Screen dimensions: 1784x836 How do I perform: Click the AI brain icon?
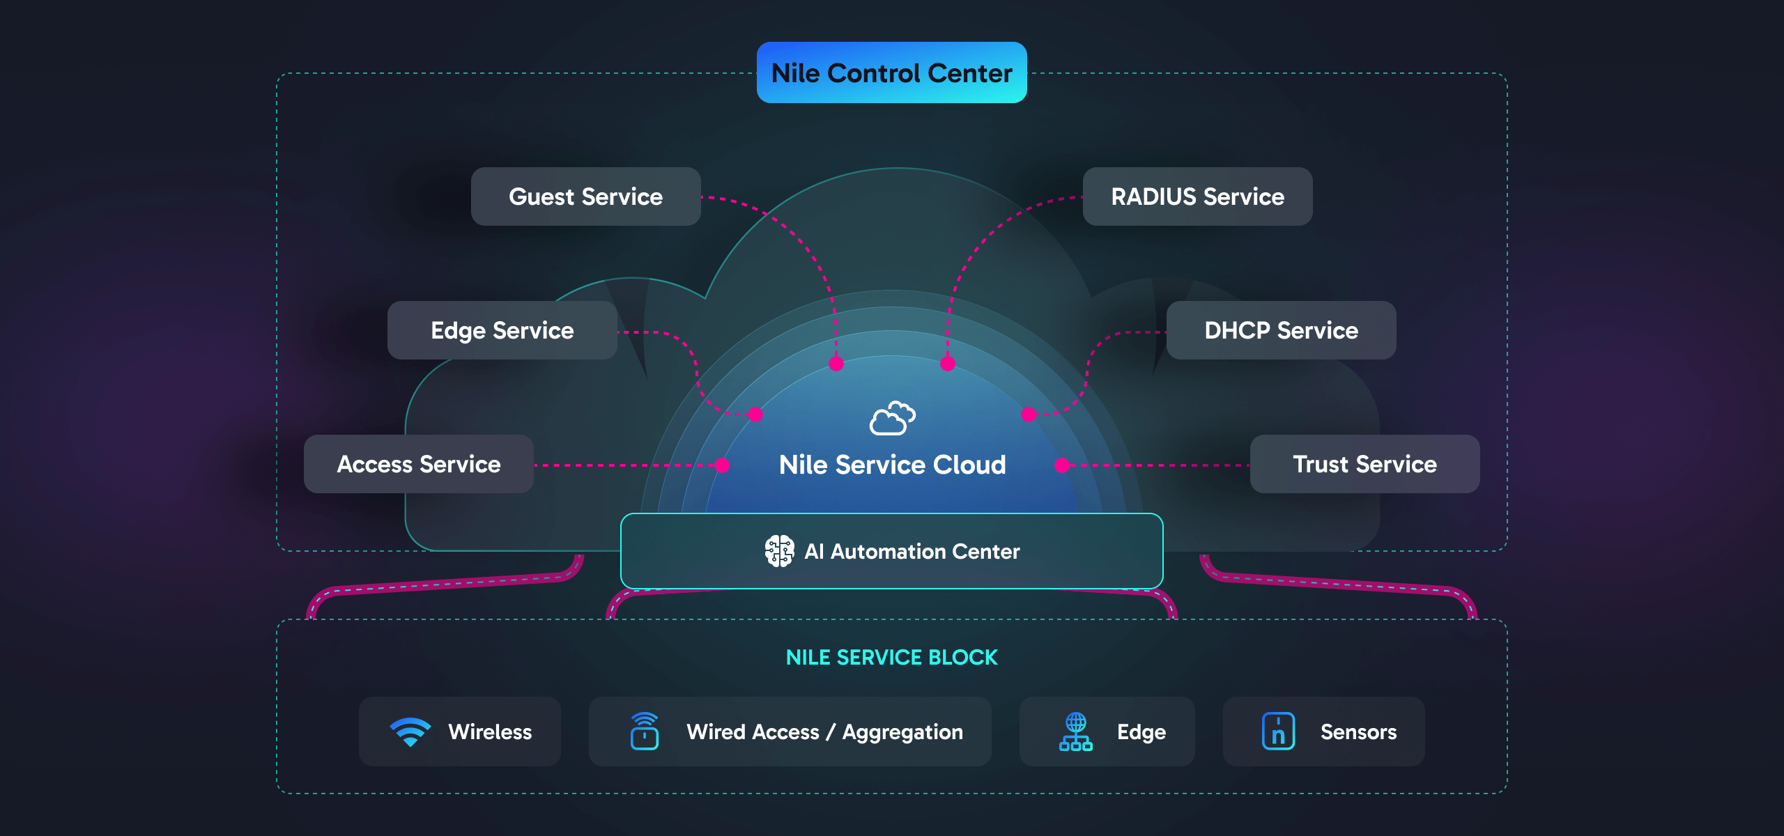(779, 551)
